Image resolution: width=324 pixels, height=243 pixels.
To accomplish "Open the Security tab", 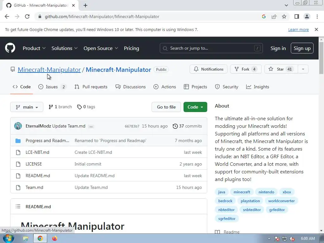I will coord(227,87).
